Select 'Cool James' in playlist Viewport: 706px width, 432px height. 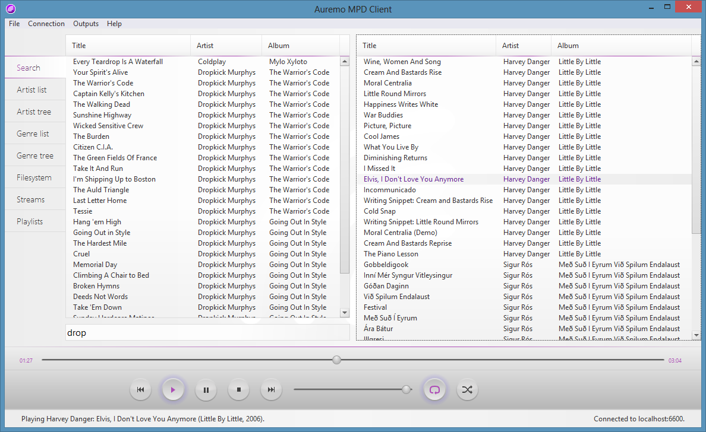tap(525, 136)
